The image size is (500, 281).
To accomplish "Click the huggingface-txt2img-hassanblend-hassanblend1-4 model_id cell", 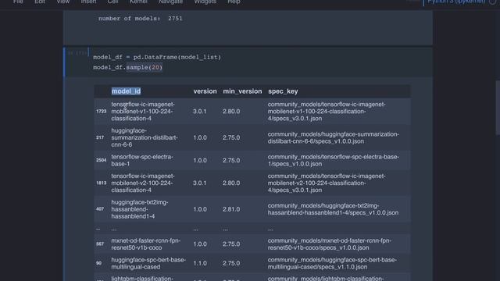I will click(x=140, y=209).
